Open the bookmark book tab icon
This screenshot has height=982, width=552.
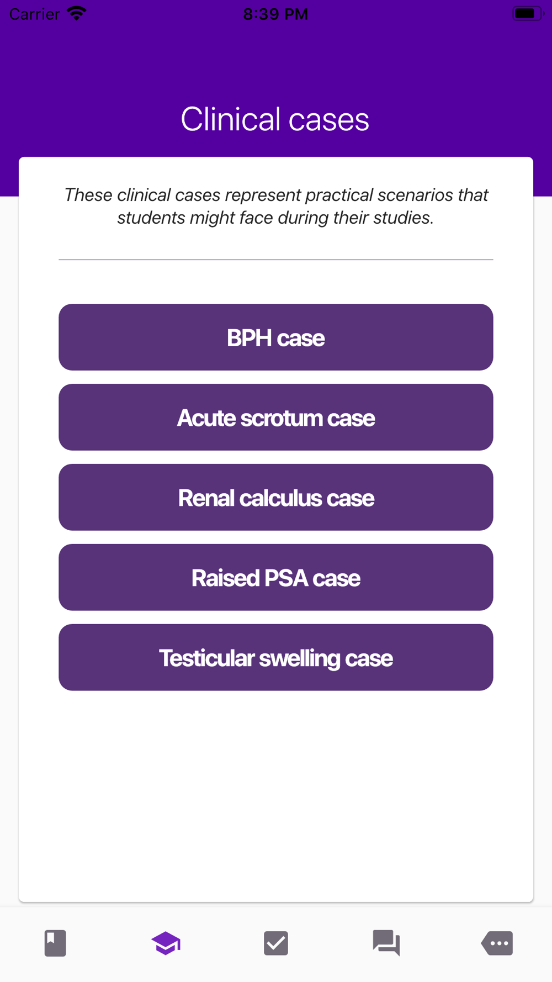[55, 943]
